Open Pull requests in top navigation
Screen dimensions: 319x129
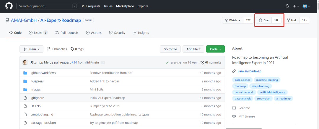[91, 6]
